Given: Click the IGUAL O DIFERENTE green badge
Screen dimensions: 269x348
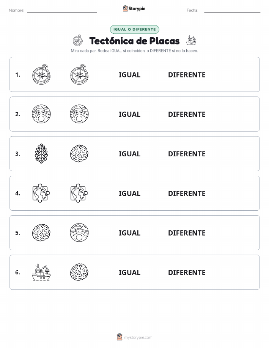Looking at the screenshot, I should tap(134, 29).
